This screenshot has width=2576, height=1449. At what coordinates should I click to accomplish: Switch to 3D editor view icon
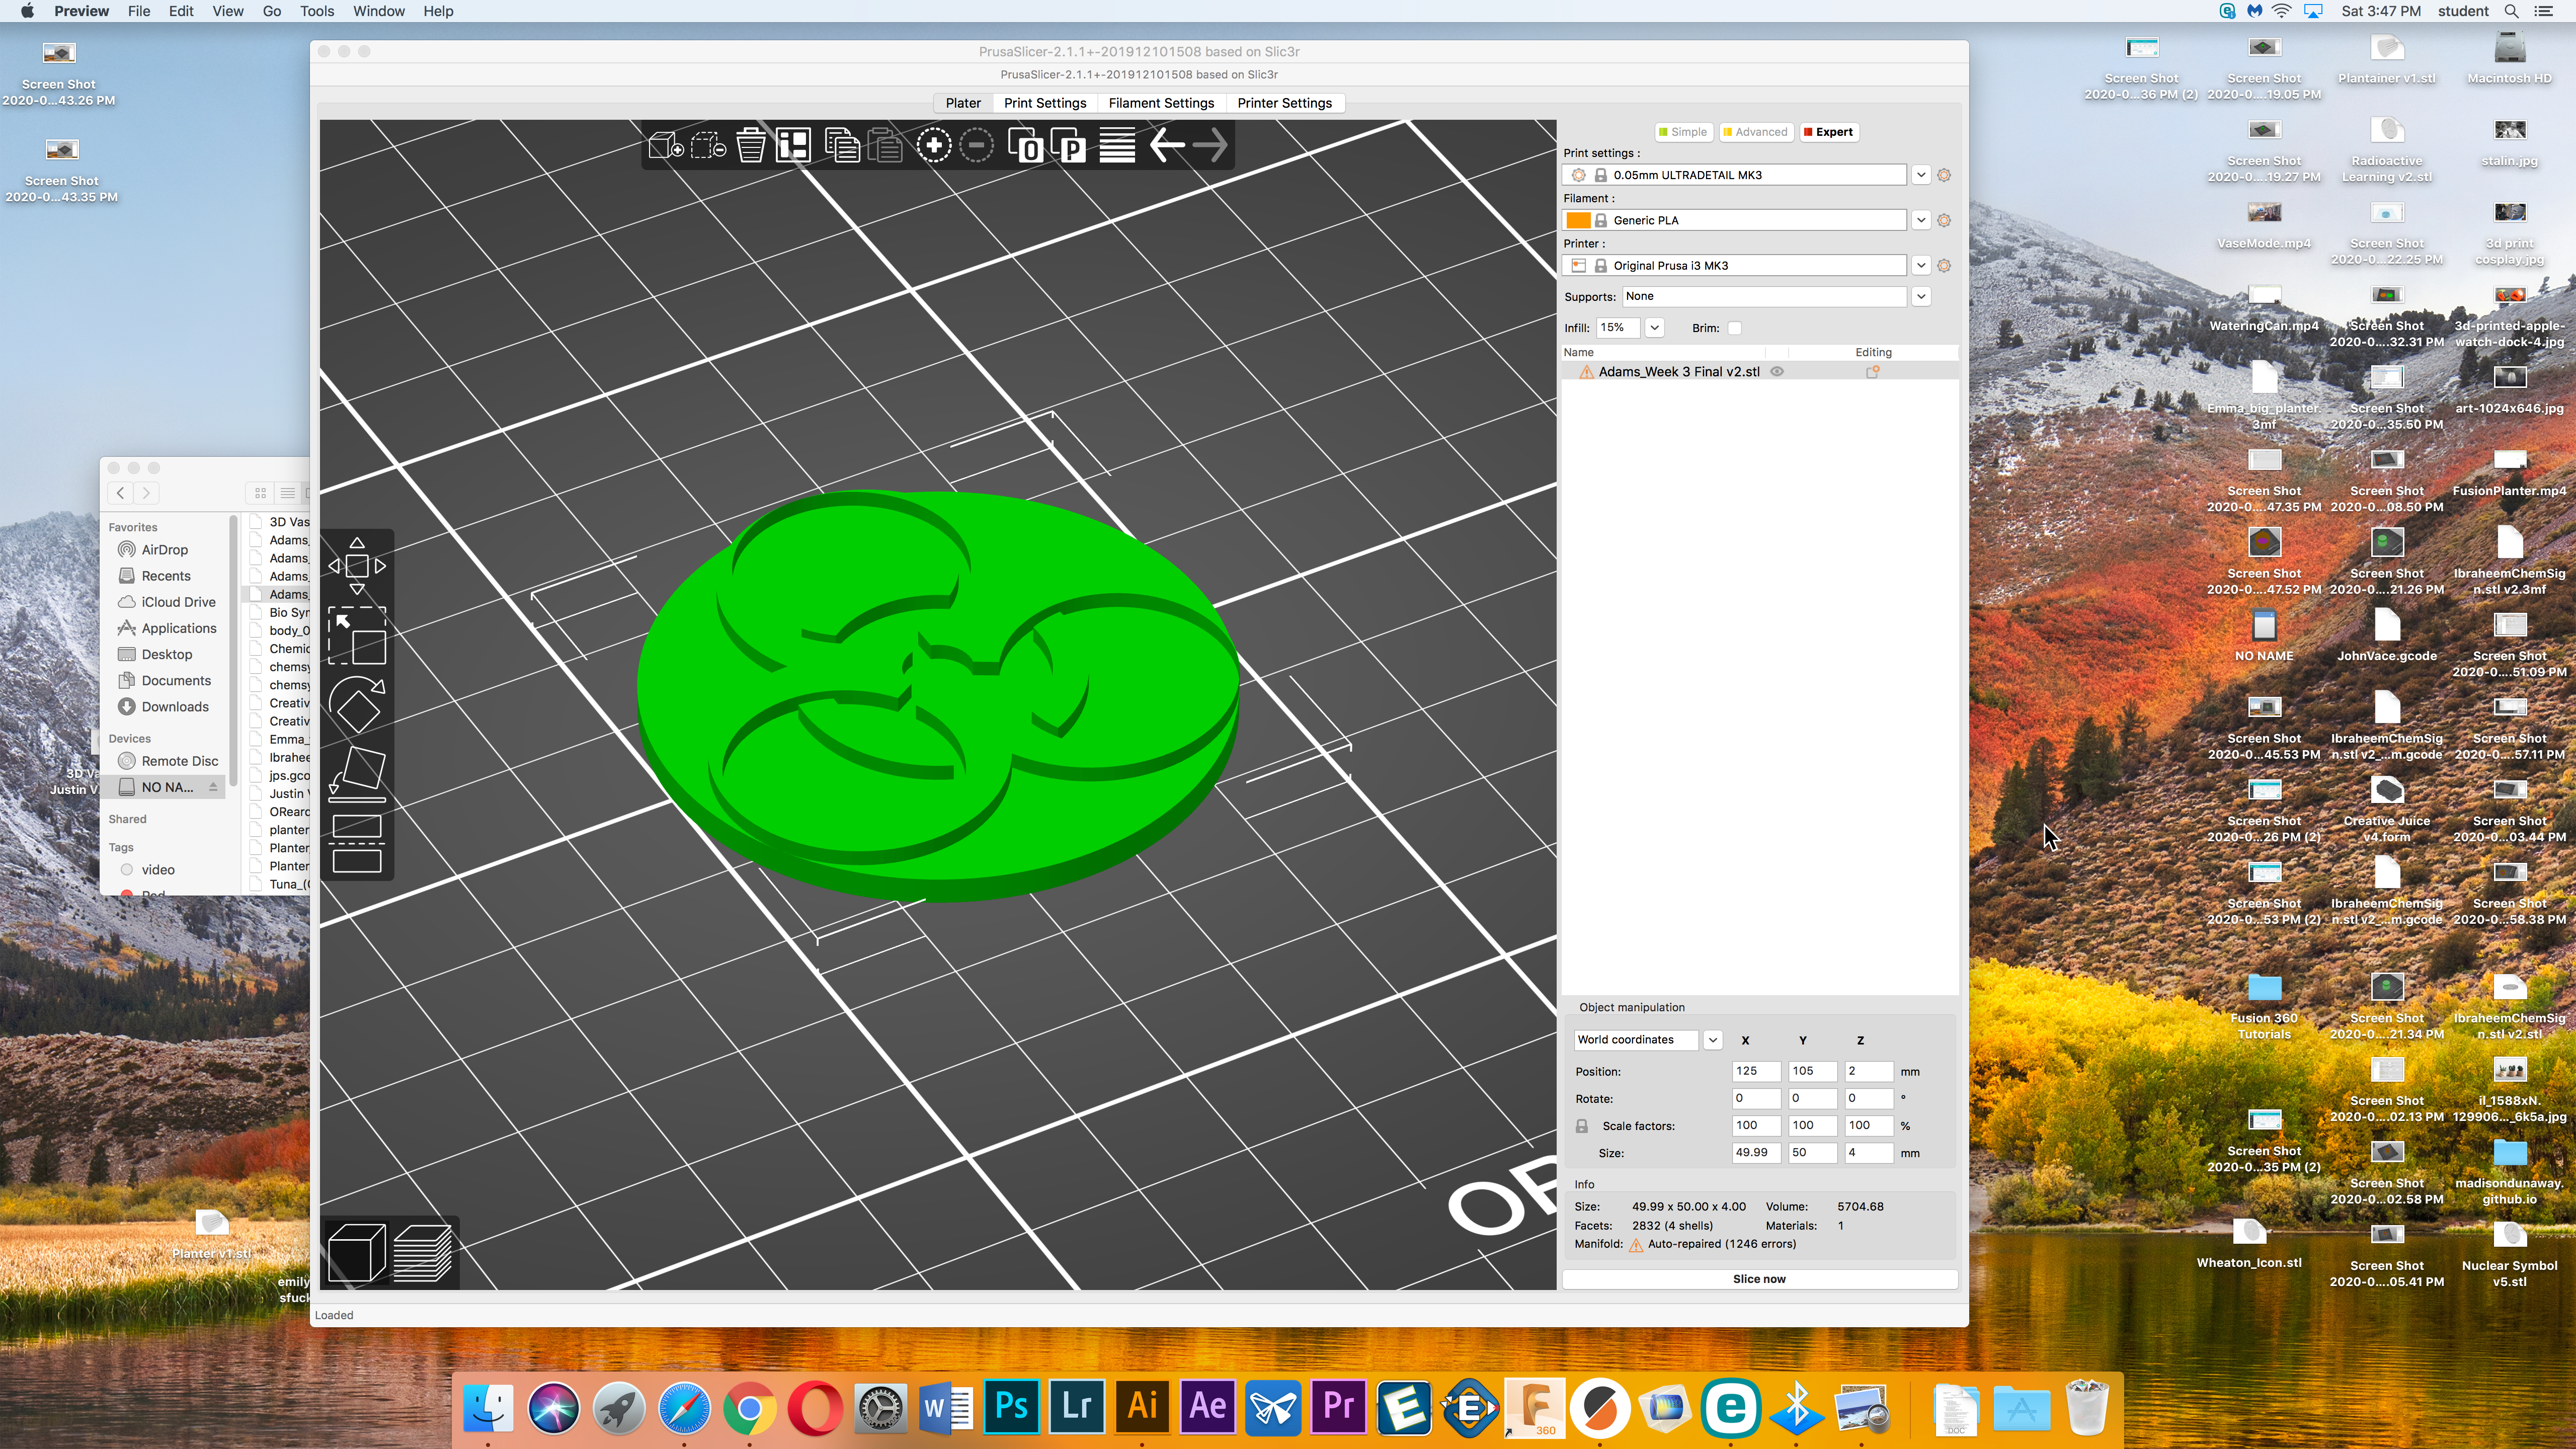tap(357, 1252)
